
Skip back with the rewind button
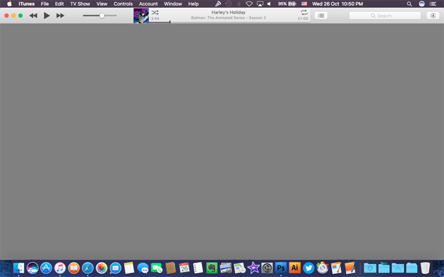tap(33, 16)
